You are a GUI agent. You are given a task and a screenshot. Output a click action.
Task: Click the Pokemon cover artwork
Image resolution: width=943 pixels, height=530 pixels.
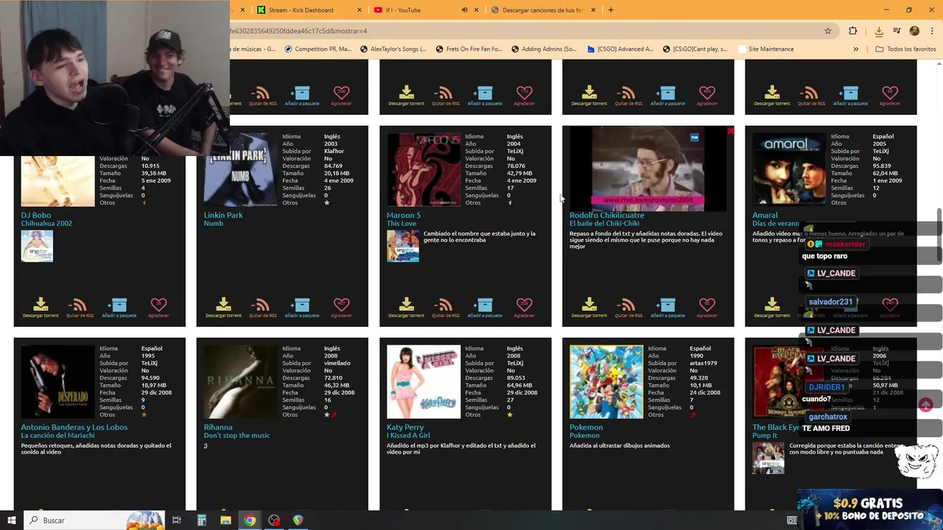(606, 382)
